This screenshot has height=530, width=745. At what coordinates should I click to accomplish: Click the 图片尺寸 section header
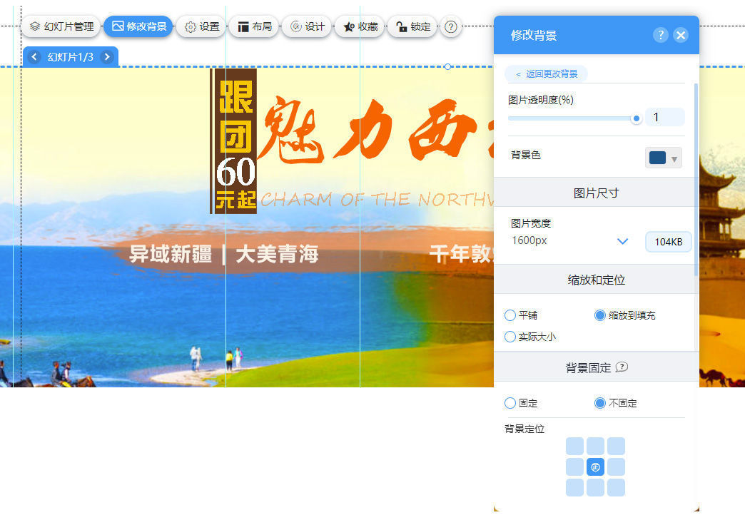point(596,193)
